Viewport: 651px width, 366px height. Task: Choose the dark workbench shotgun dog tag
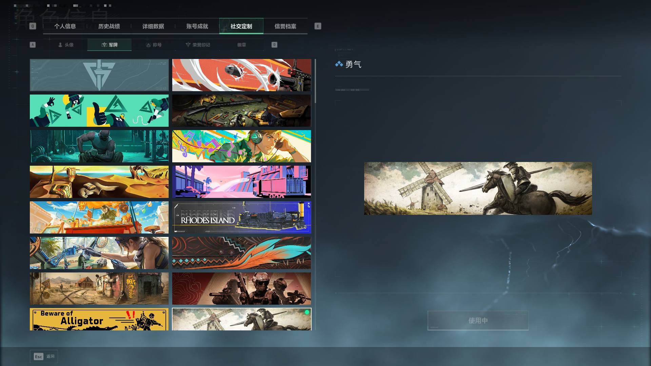[242, 111]
